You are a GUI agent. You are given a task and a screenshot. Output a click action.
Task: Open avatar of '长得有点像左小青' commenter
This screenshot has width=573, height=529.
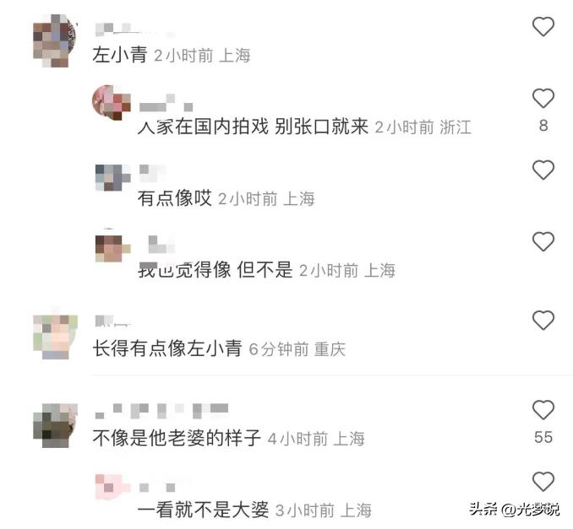[55, 337]
